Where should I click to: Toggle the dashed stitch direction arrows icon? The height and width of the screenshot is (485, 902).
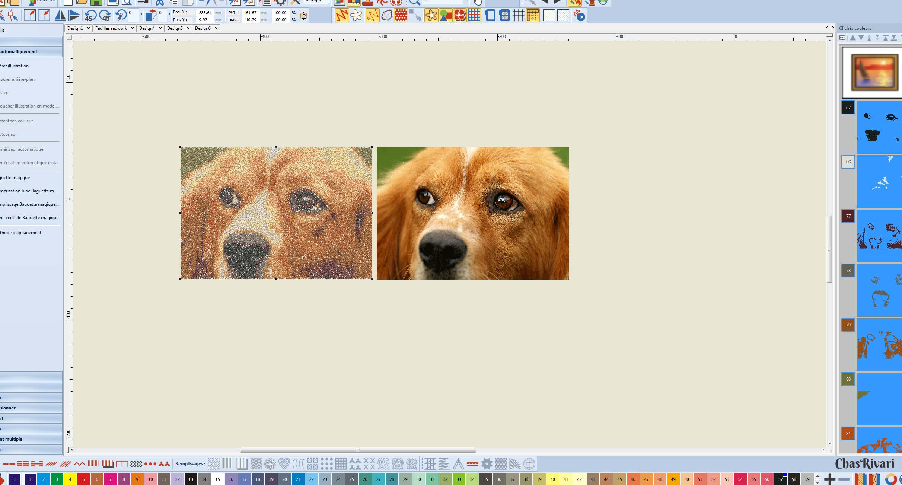coord(372,16)
